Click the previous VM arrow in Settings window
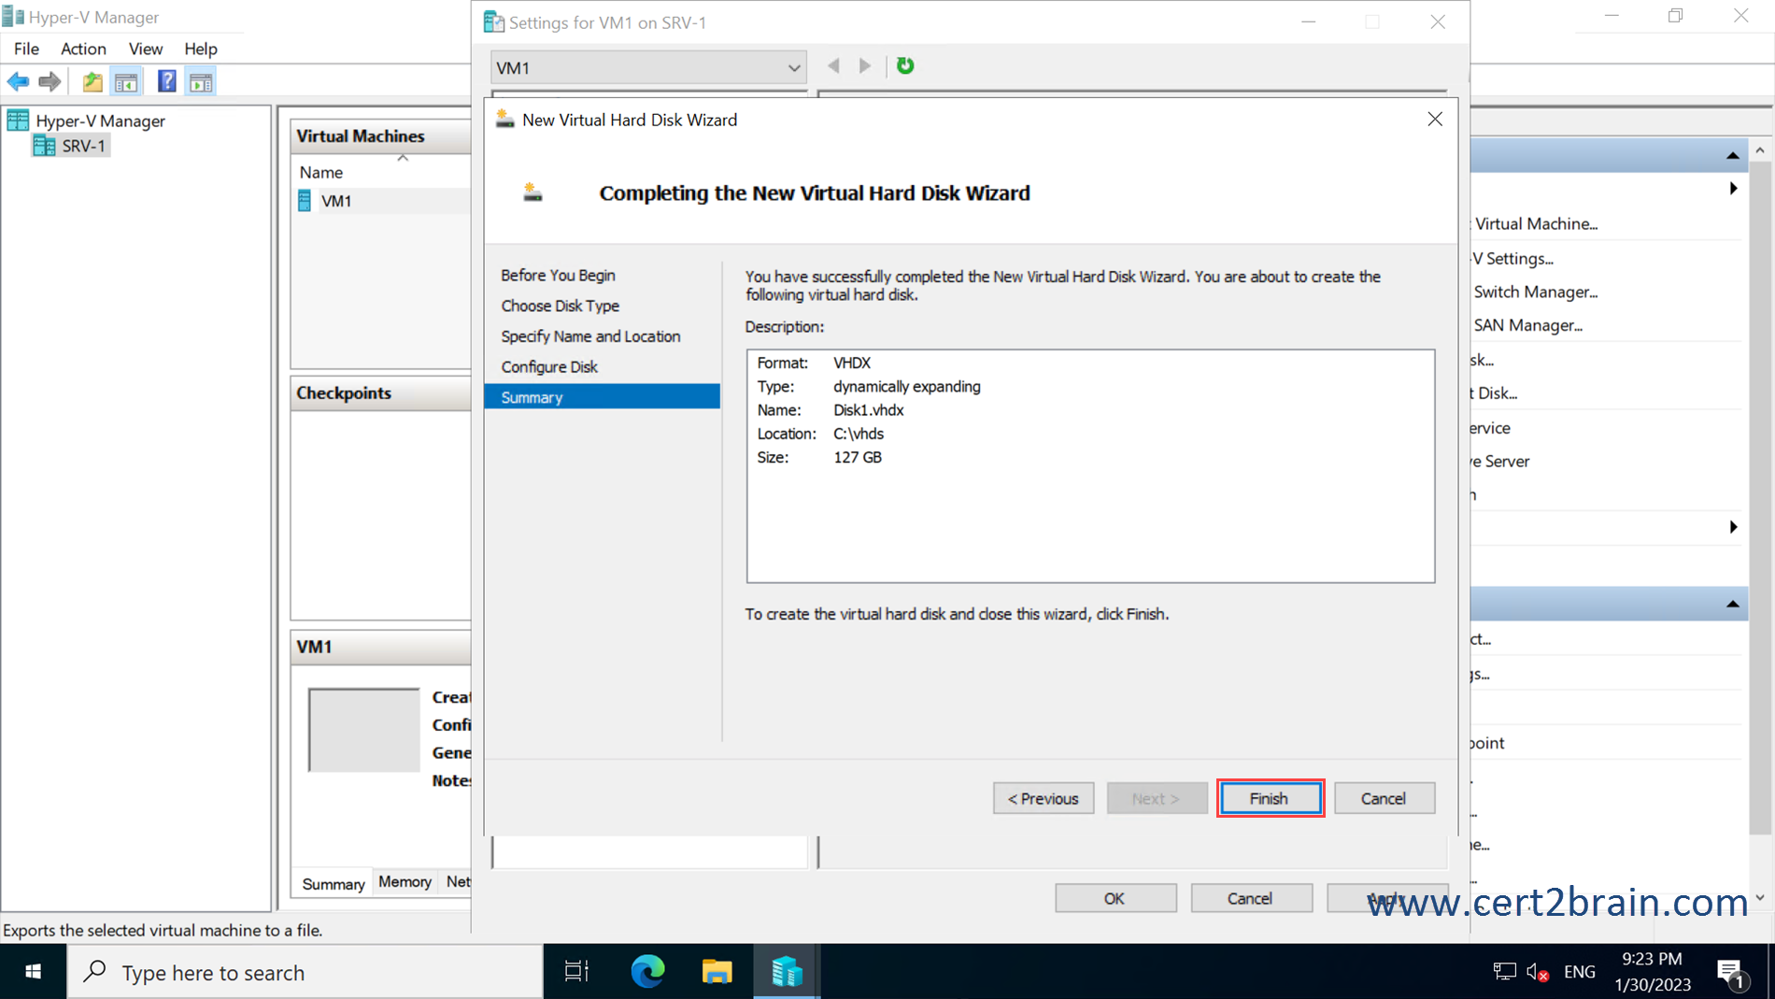 coord(833,65)
